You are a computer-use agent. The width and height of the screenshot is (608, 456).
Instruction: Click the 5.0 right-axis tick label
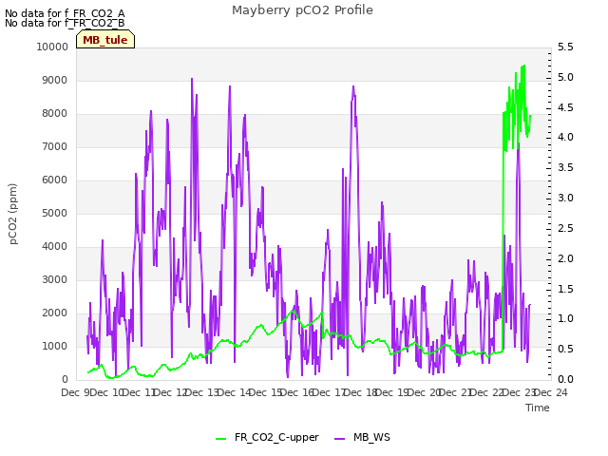[565, 77]
